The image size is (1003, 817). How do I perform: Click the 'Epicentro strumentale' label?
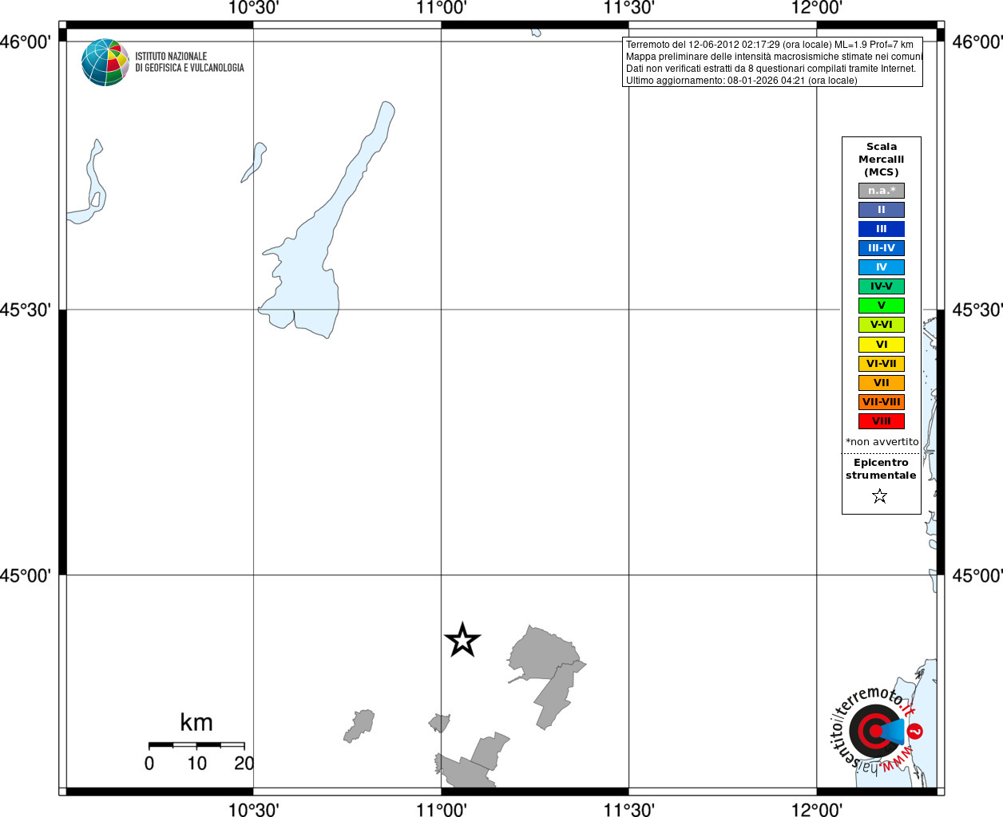pos(881,469)
